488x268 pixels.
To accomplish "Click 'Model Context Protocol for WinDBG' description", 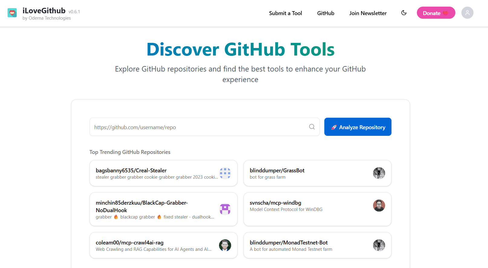I will coord(286,209).
